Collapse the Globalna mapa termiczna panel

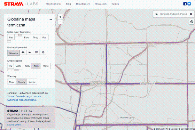coord(50,19)
